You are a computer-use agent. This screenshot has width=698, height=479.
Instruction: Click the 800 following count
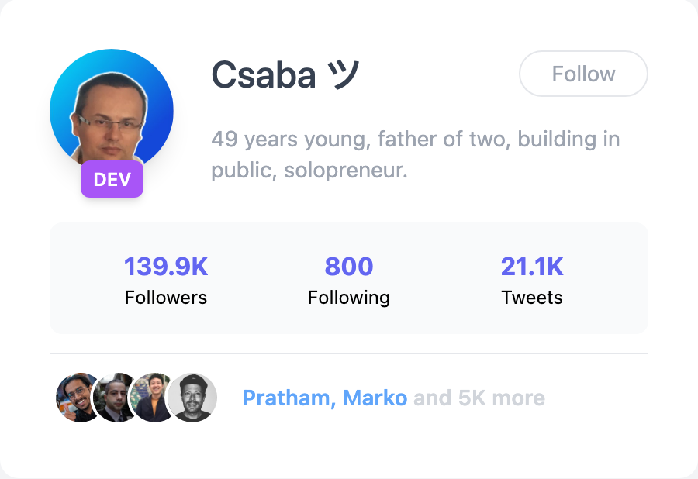click(x=349, y=267)
